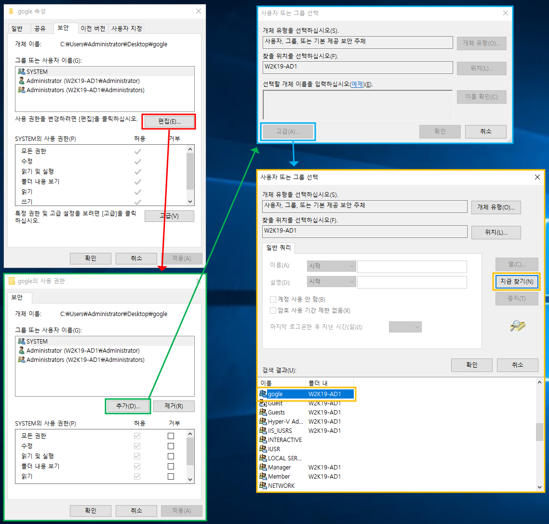Viewport: 549px width, 524px height.
Task: Click scroll-down arrow of the search results list
Action: pos(539,487)
